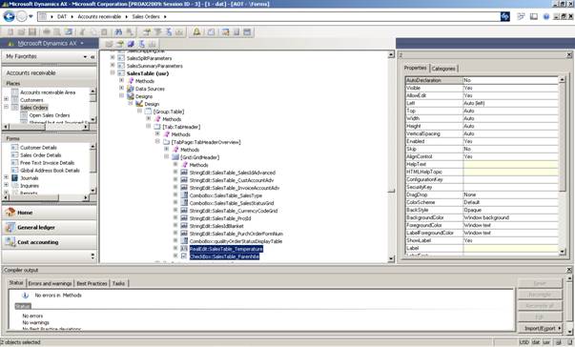
Task: Click the alert bell icon in toolbar
Action: tap(196, 32)
